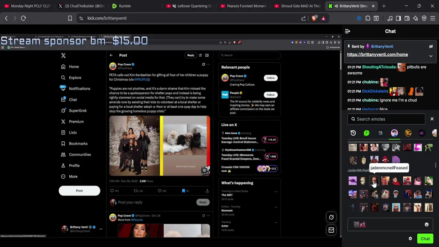The image size is (439, 247).
Task: Click the clip/theater icon over the video
Action: point(331,217)
